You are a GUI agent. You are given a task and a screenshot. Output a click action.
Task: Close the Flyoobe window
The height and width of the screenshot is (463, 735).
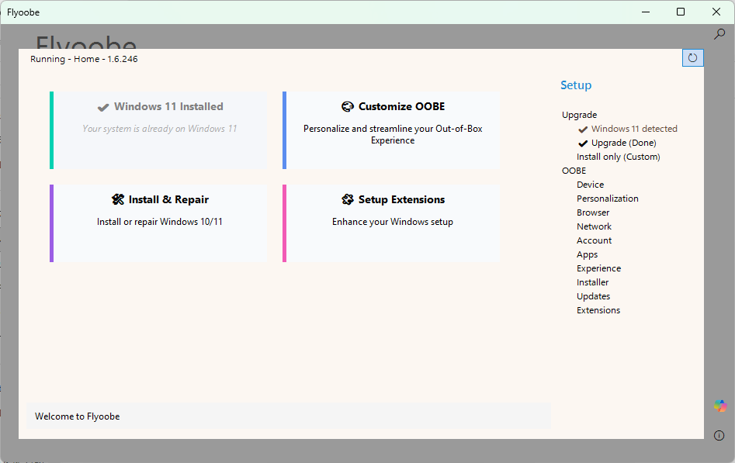click(716, 12)
